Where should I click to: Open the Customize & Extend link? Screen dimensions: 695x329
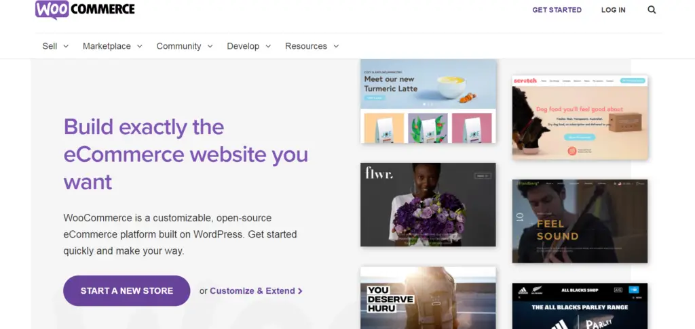click(252, 291)
